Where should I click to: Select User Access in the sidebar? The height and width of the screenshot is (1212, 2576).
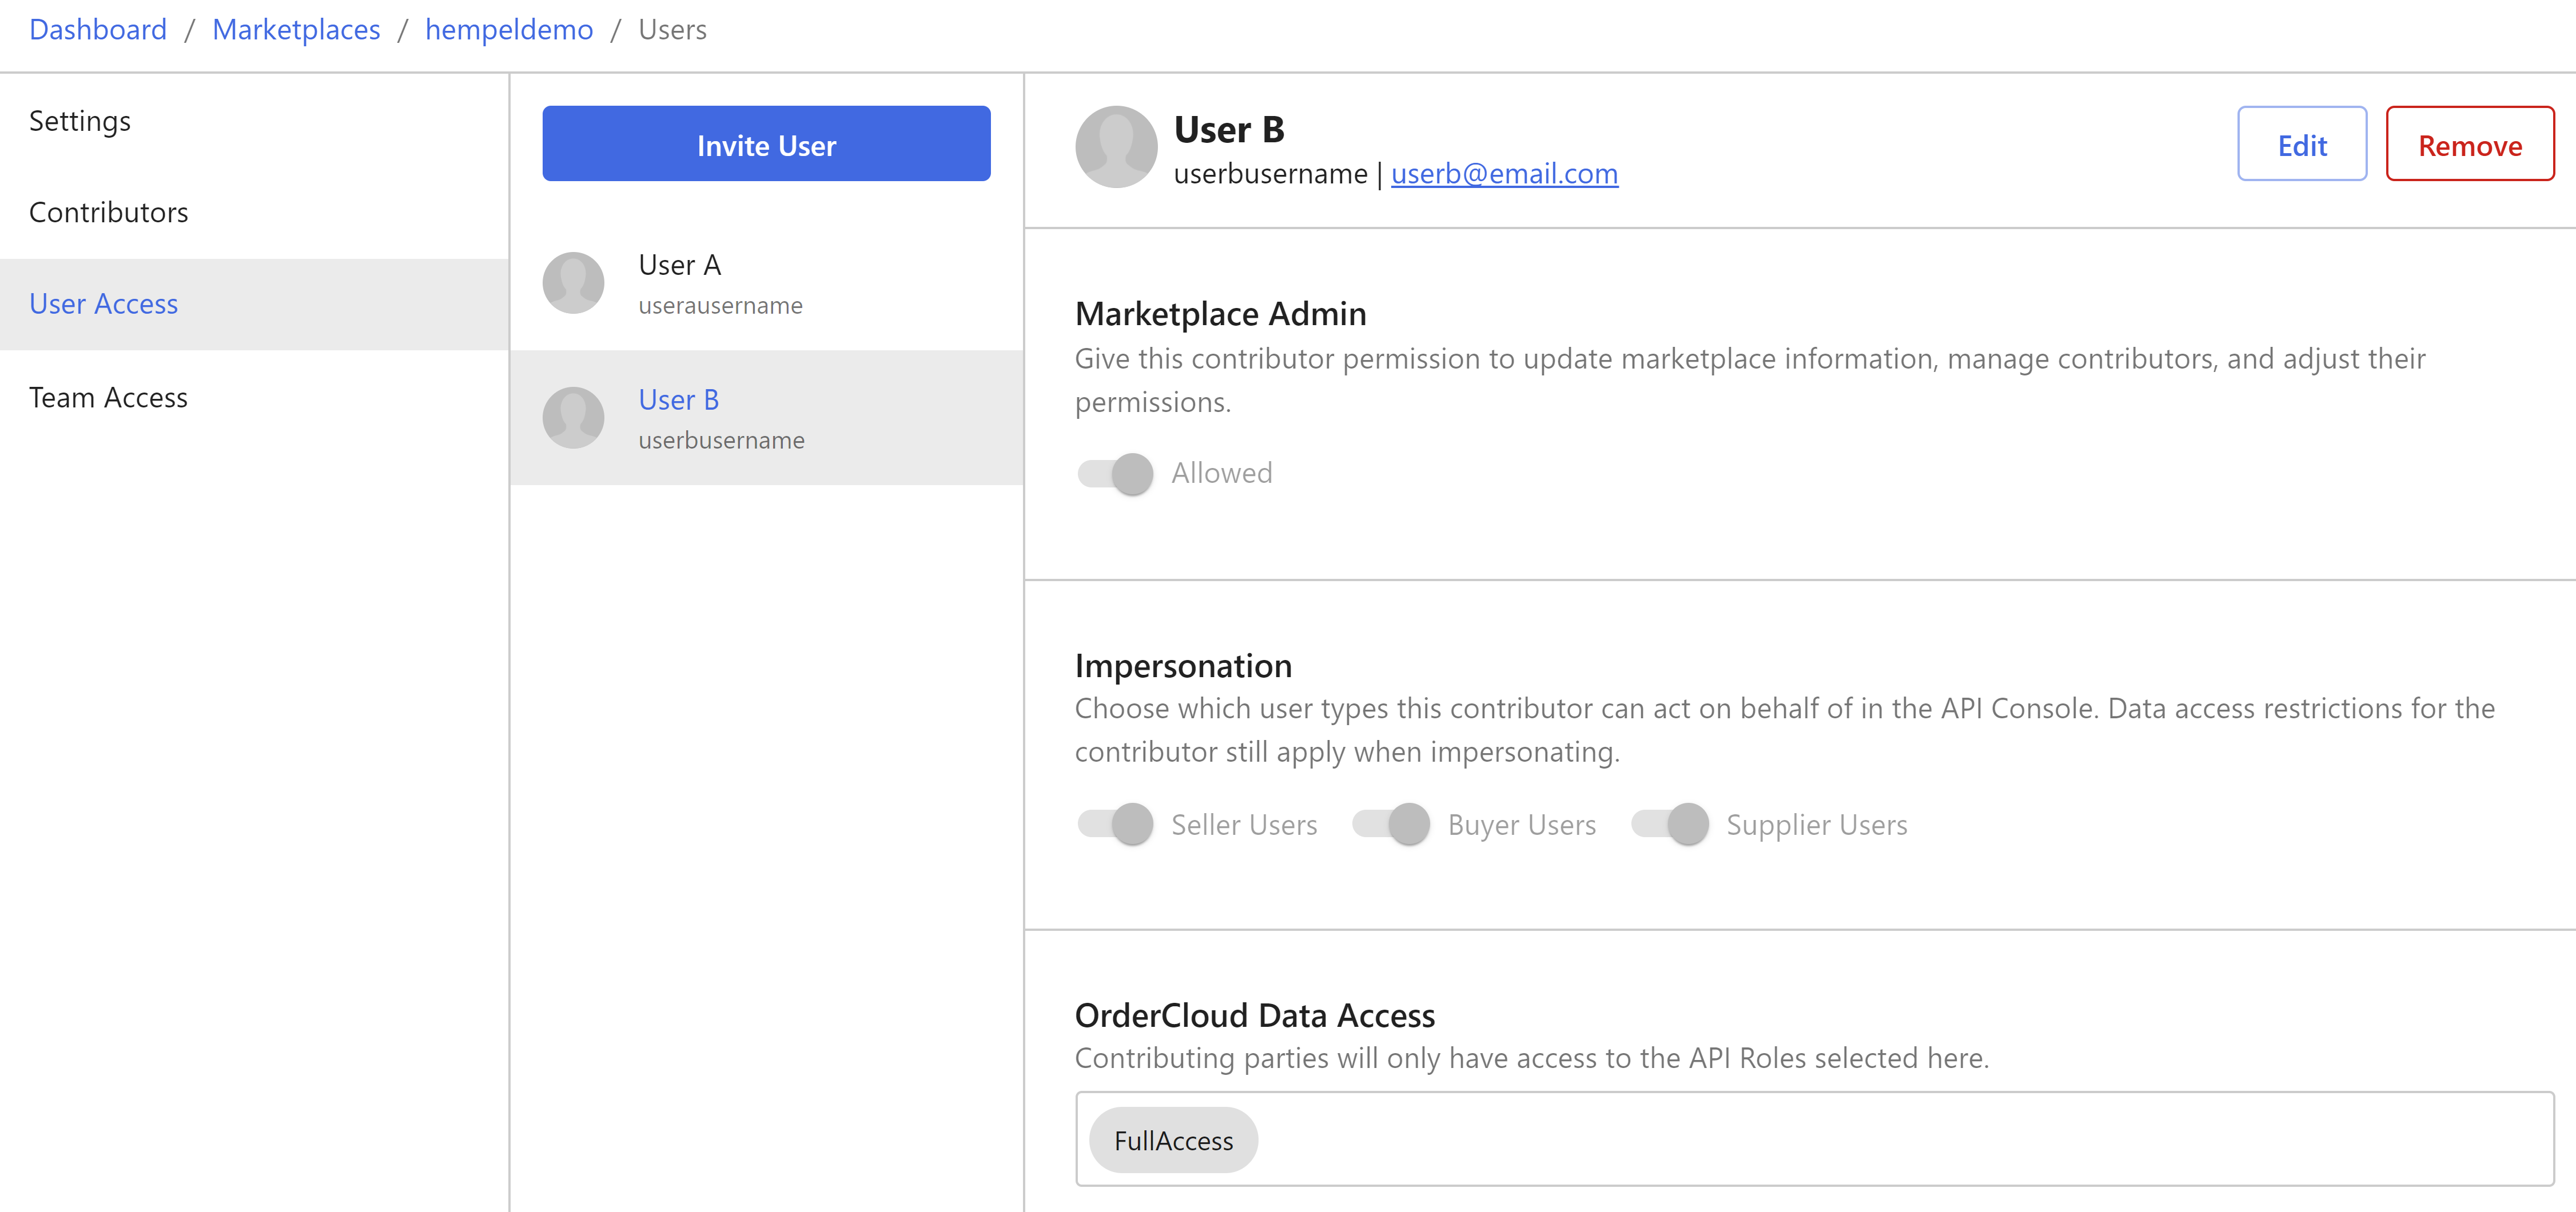click(x=254, y=304)
